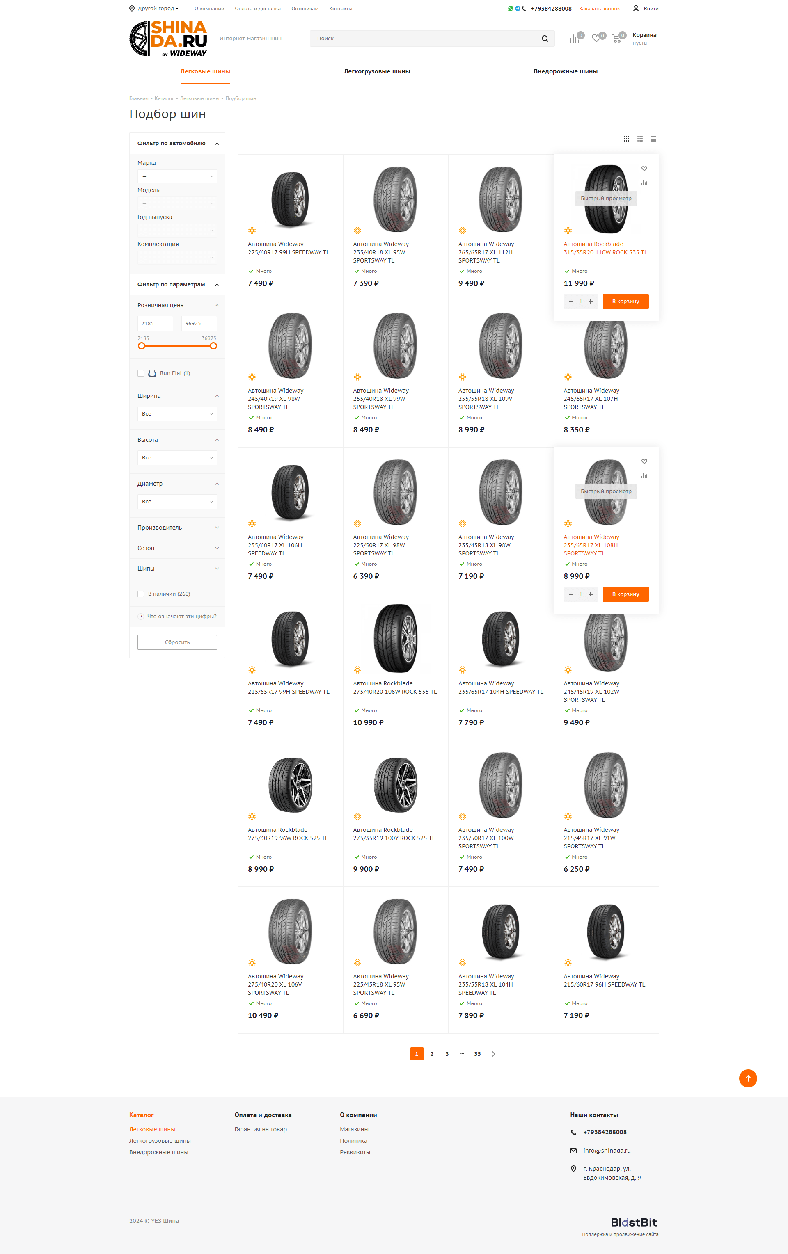Click the Сбросить filter button
The height and width of the screenshot is (1254, 788).
coord(177,642)
